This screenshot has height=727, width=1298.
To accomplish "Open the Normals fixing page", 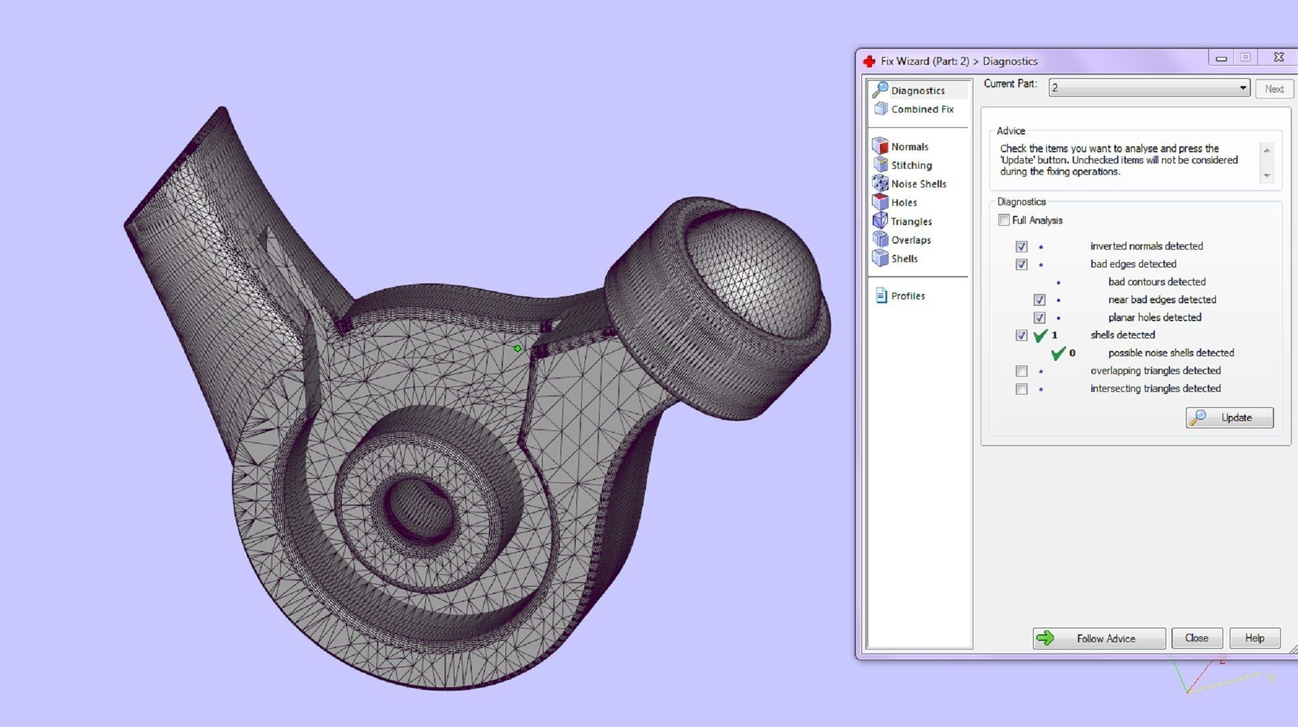I will click(908, 146).
